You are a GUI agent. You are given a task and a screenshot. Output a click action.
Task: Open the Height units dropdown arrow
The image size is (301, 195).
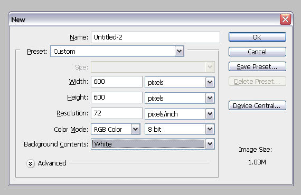pyautogui.click(x=210, y=98)
